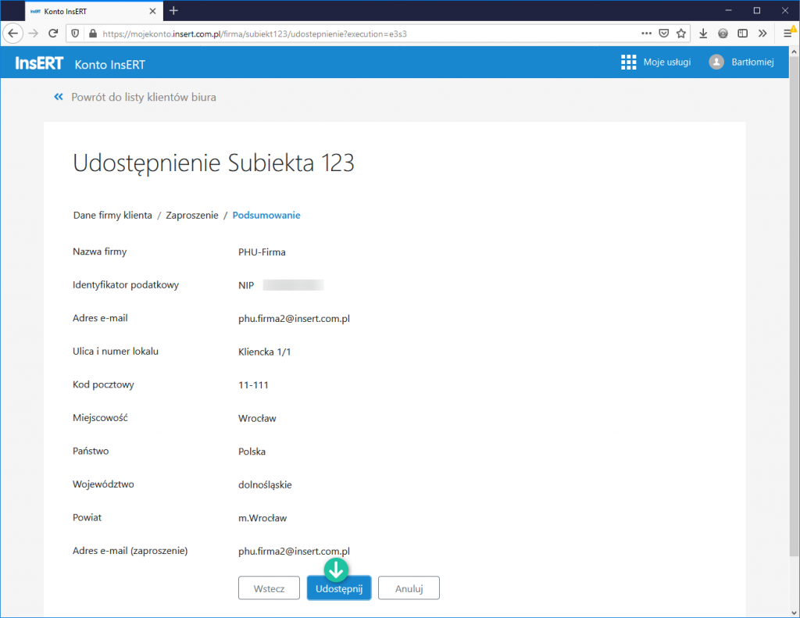Image resolution: width=800 pixels, height=618 pixels.
Task: Select the Podsumowanie step
Action: (266, 216)
